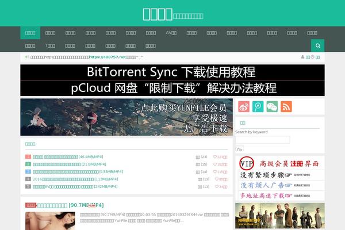The image size is (345, 230).
Task: Open comments (13) on the 242MB post
Action: point(204,187)
